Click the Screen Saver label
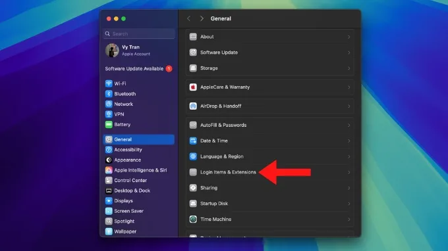448x251 pixels. tap(129, 211)
